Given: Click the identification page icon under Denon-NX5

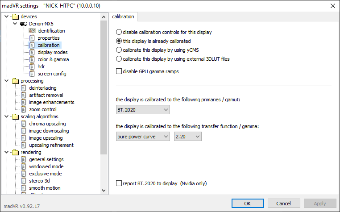Looking at the screenshot, I should click(32, 31).
